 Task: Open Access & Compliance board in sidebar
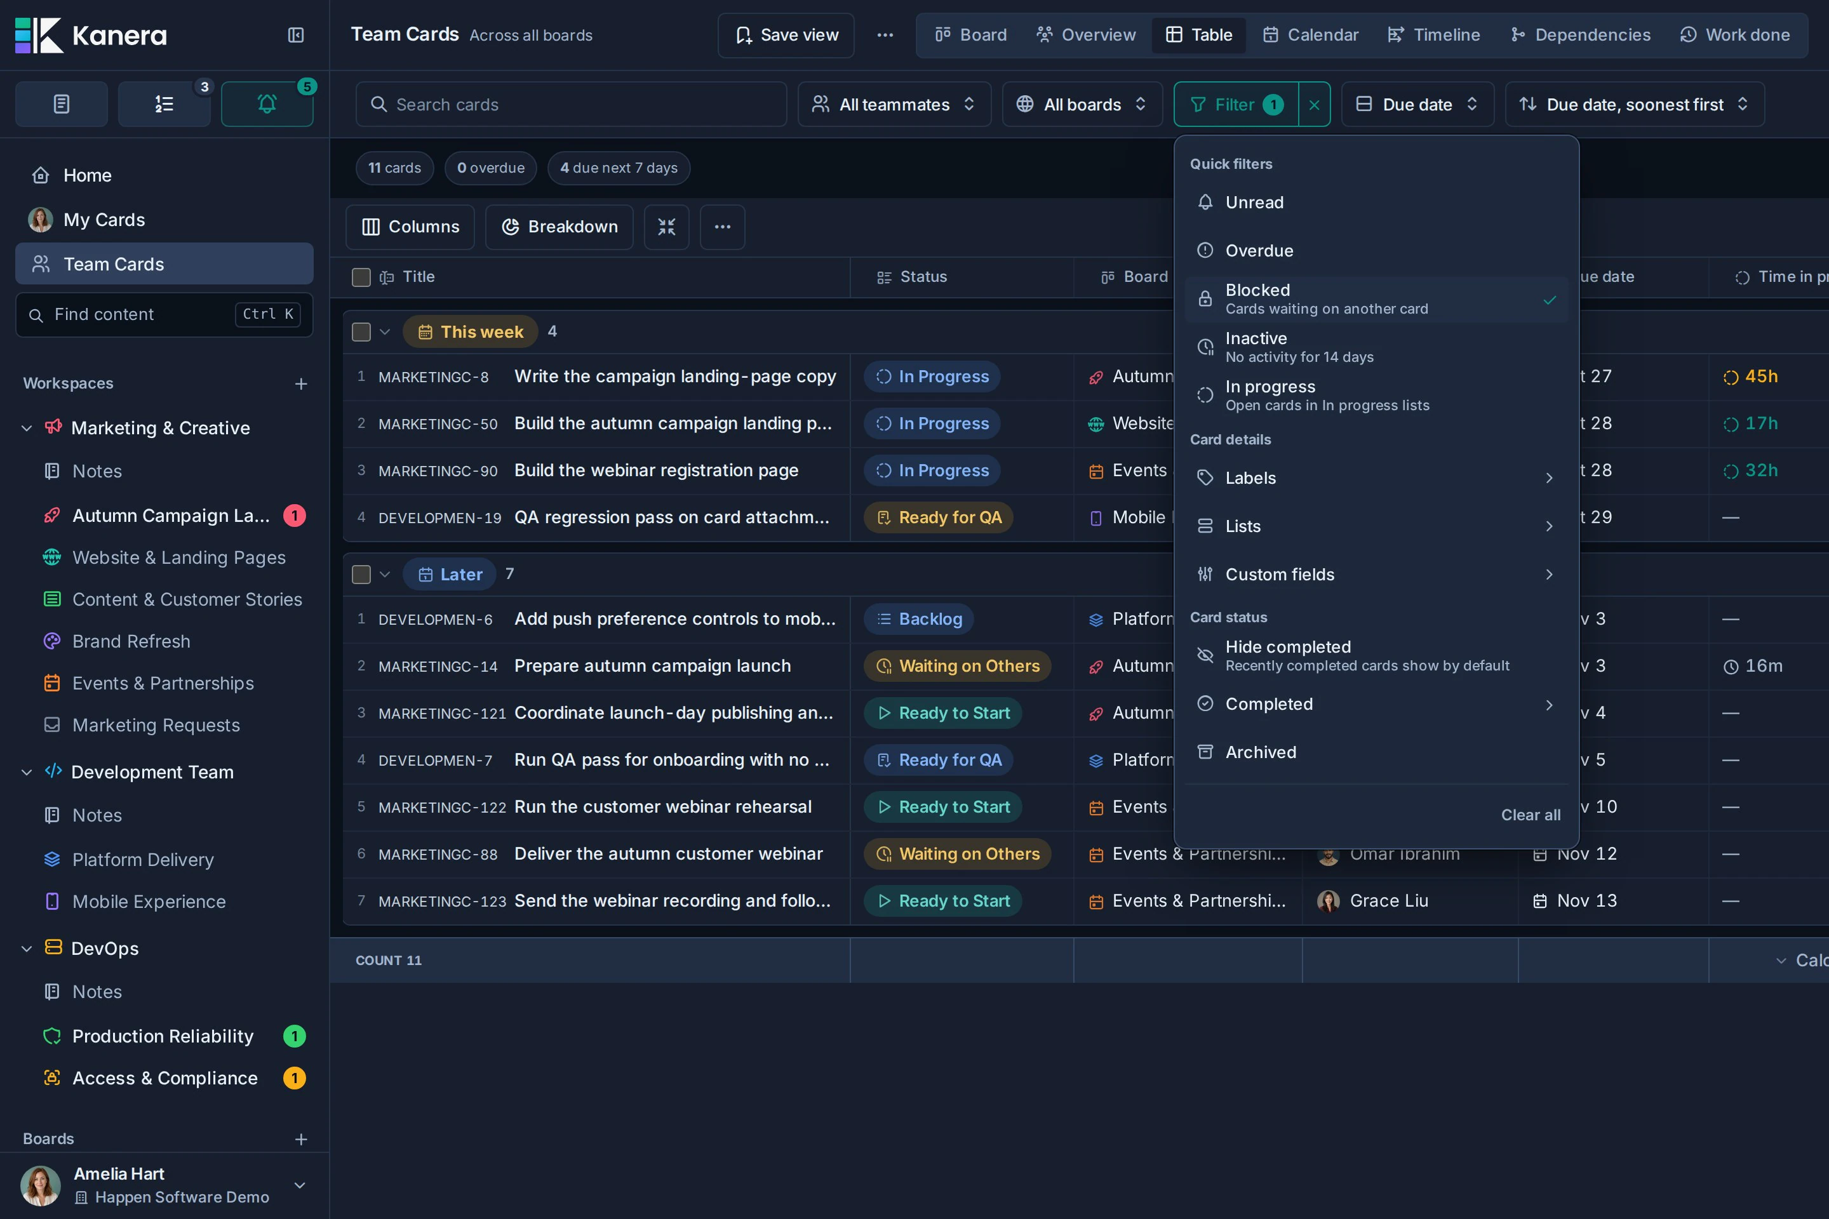[x=164, y=1078]
